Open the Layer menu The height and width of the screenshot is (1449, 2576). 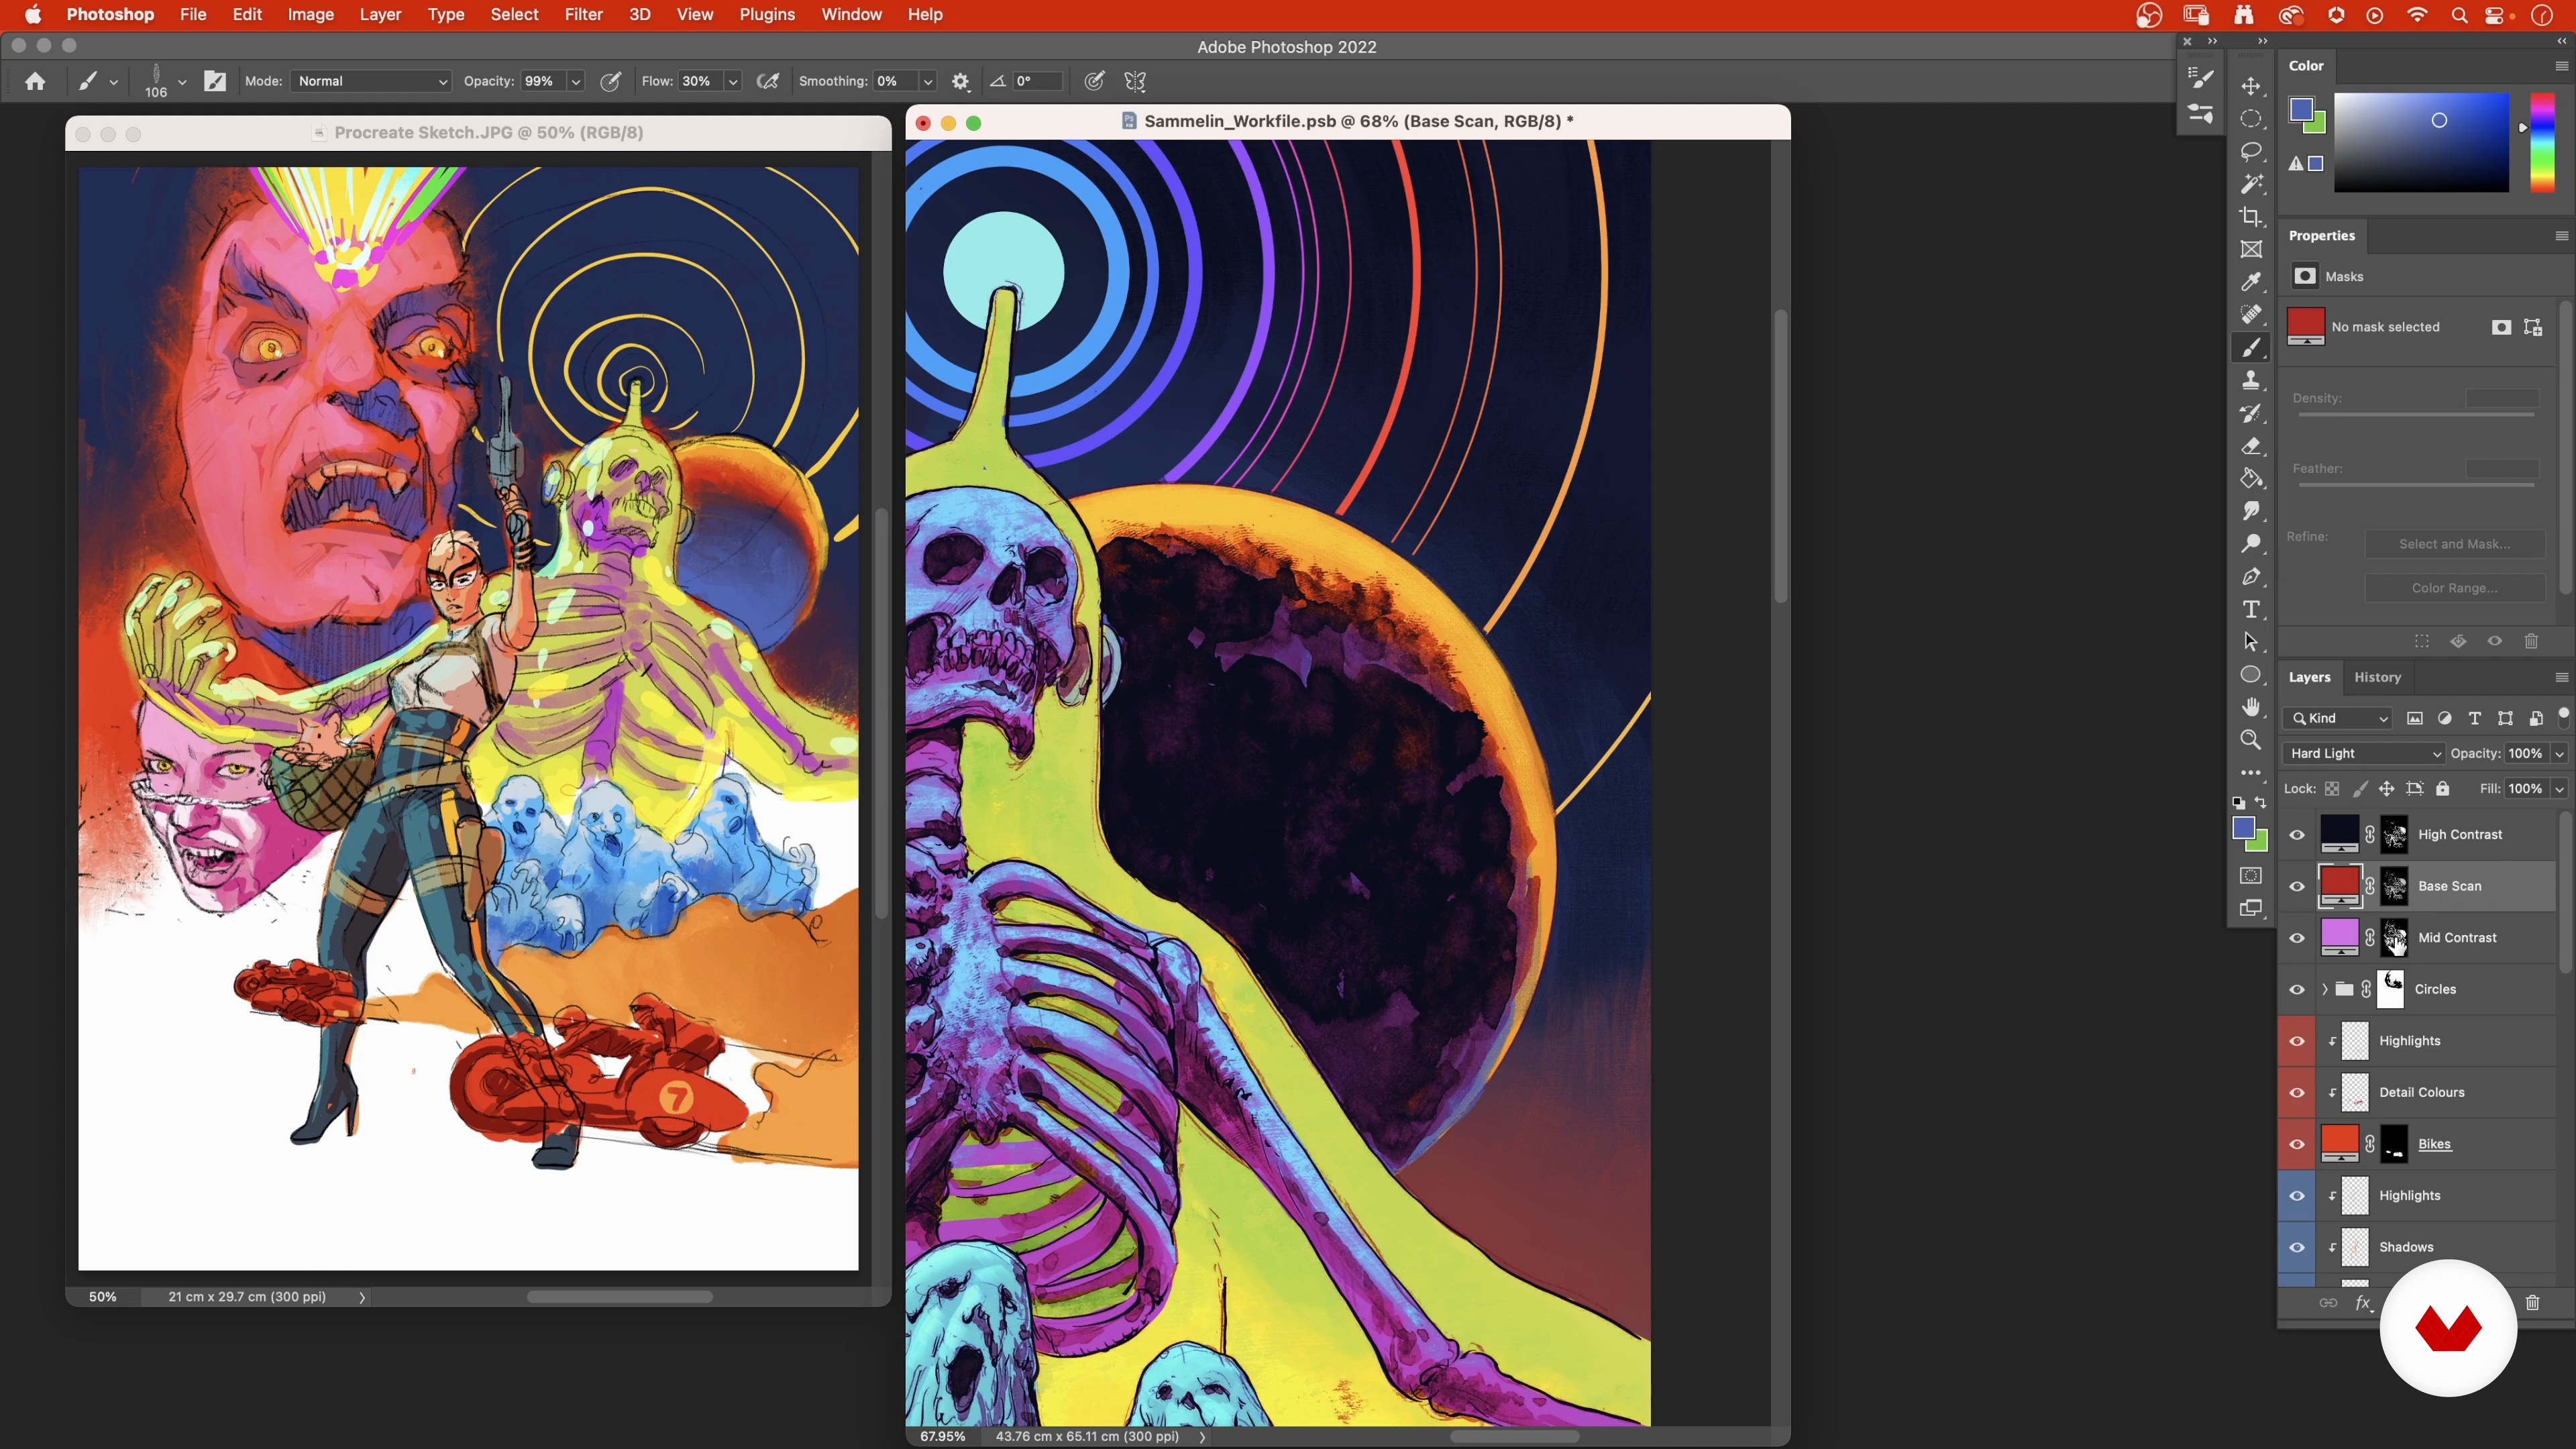pos(380,15)
